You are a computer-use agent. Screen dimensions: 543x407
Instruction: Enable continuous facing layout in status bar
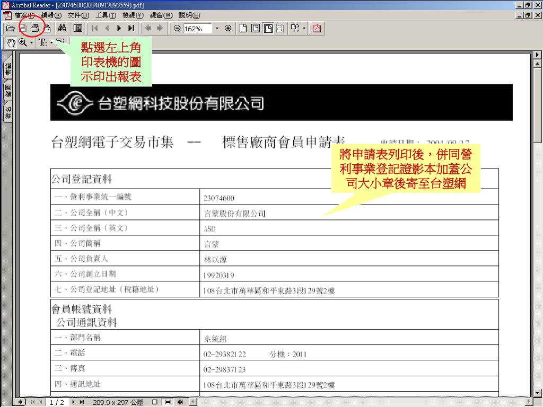tap(180, 402)
